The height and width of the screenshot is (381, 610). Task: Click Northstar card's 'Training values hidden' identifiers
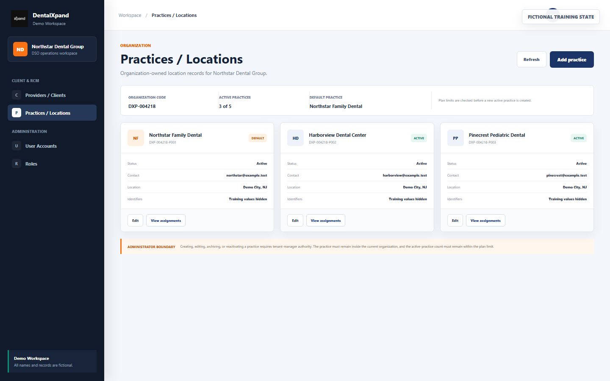point(248,199)
